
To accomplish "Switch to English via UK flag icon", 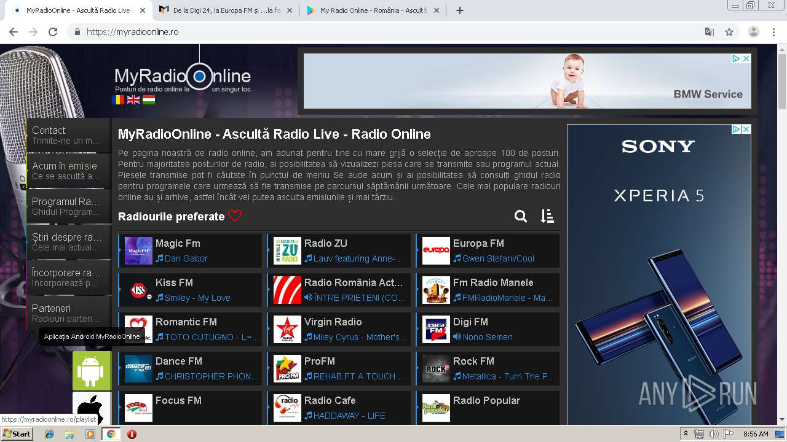I will tap(133, 99).
